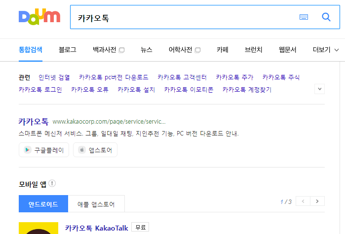The height and width of the screenshot is (234, 345).
Task: Open the 카카오톡 site result title
Action: click(34, 121)
